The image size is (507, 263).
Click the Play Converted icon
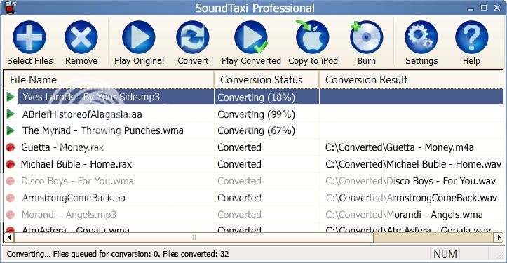(x=251, y=38)
